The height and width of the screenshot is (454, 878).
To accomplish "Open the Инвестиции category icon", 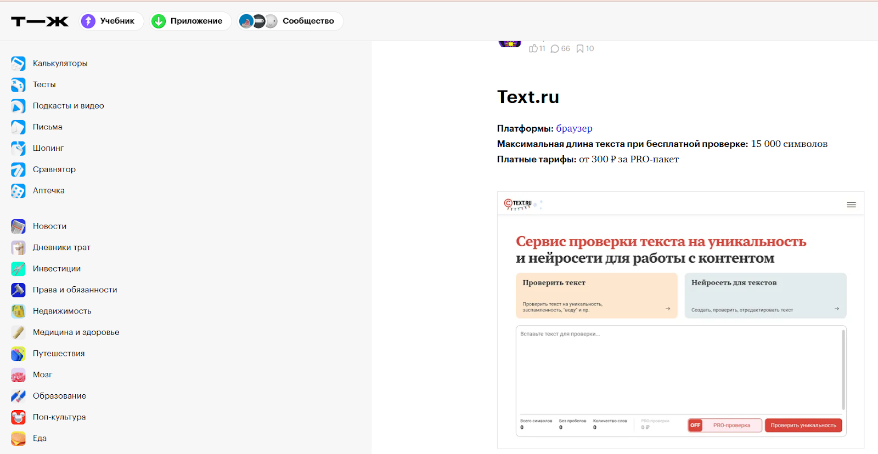I will pyautogui.click(x=18, y=269).
